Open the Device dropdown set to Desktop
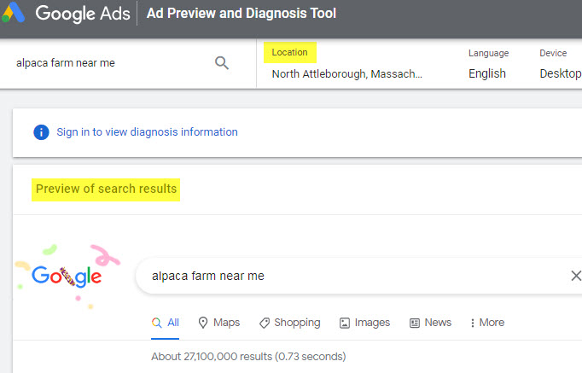The width and height of the screenshot is (582, 373). pos(560,73)
